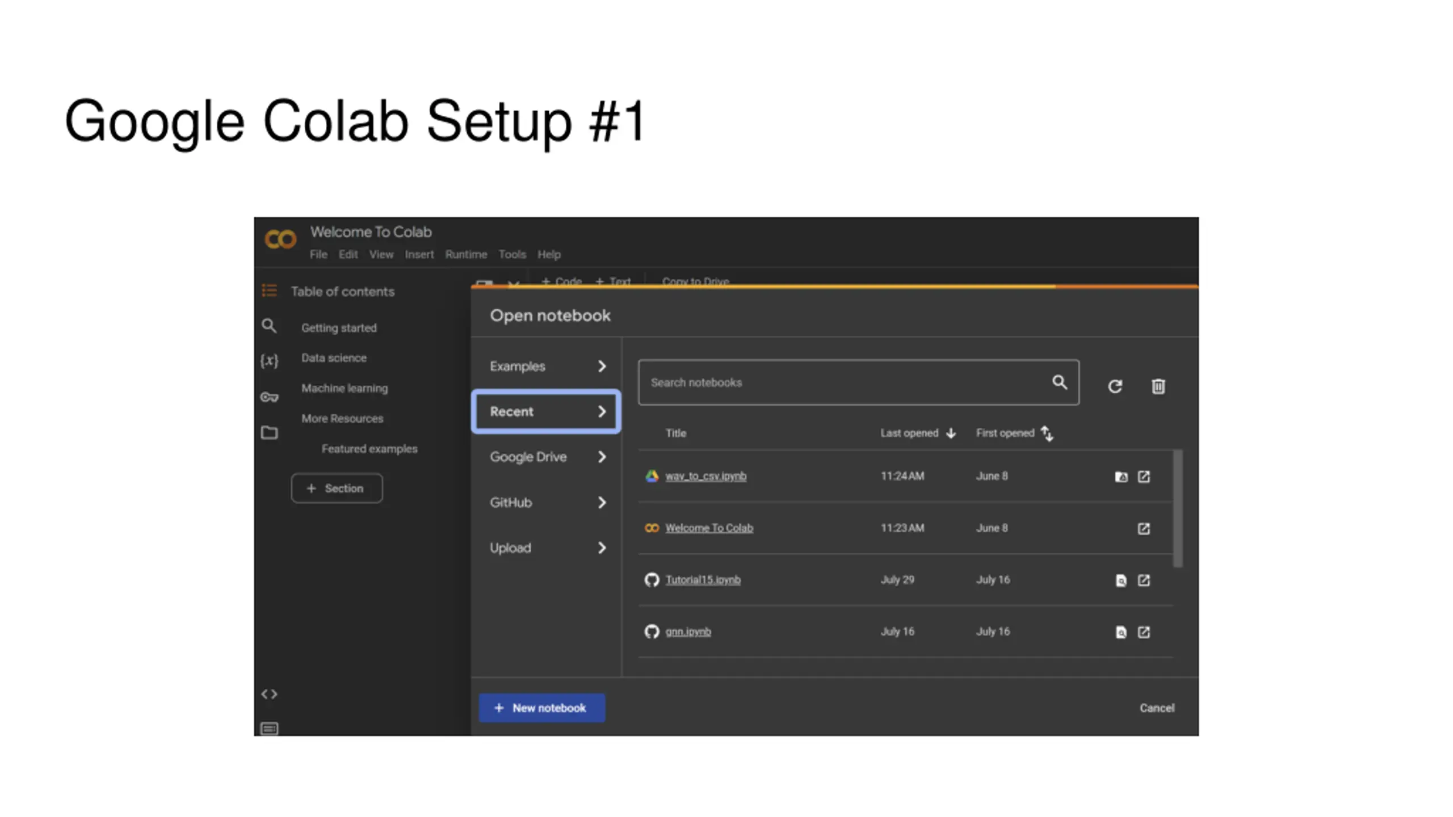Click the sidebar search magnifier icon

pyautogui.click(x=269, y=326)
